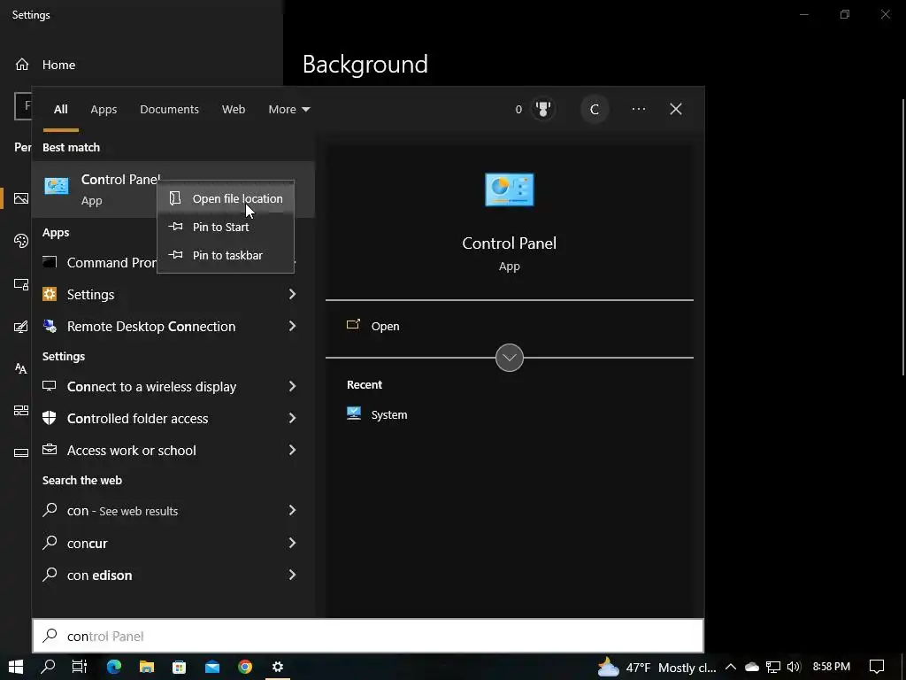Click the wireless display monitor icon
The height and width of the screenshot is (680, 906).
tap(50, 386)
